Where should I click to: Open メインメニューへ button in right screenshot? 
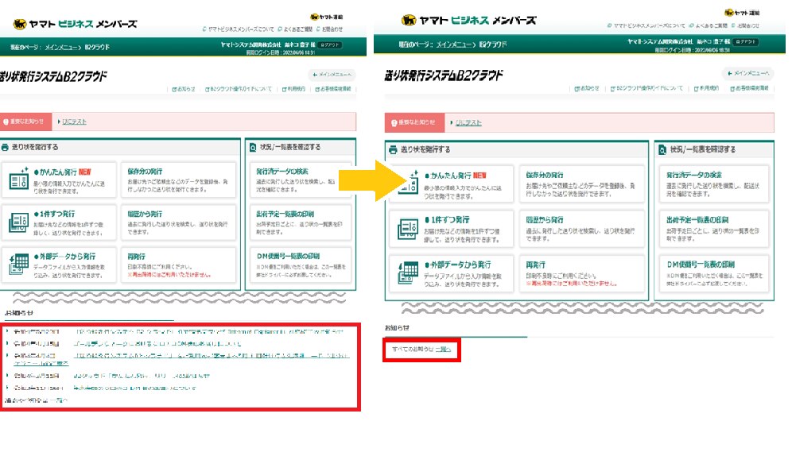[x=748, y=73]
